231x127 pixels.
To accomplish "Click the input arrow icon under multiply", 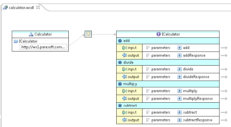I will [124, 91].
